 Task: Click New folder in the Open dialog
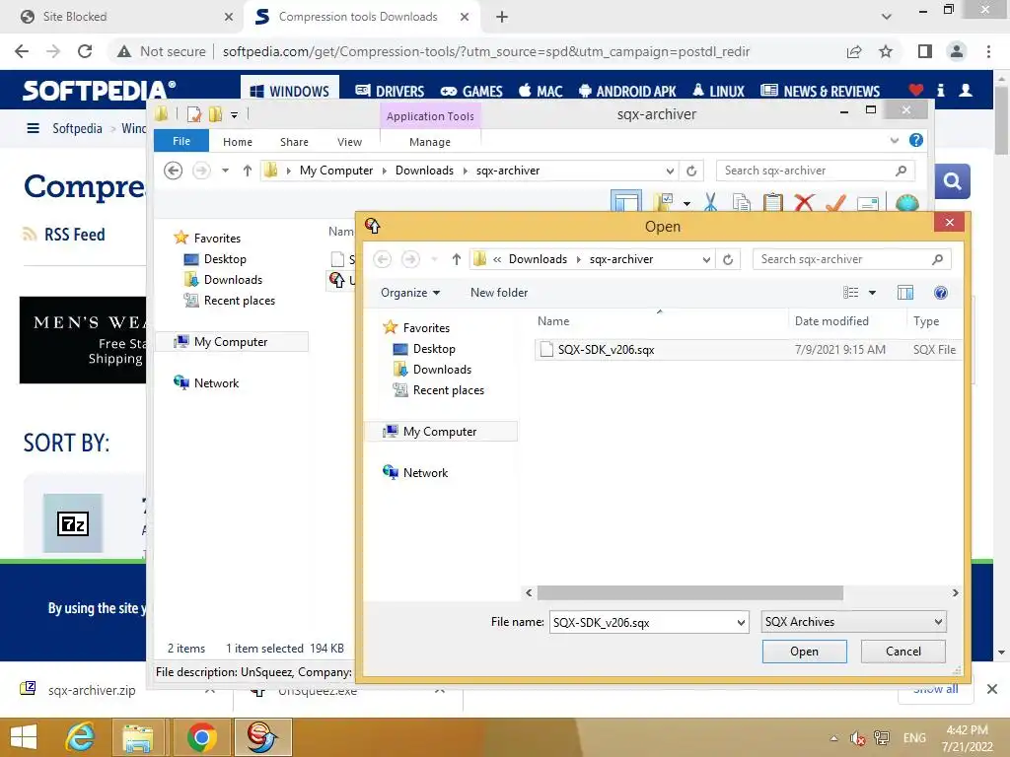[498, 292]
